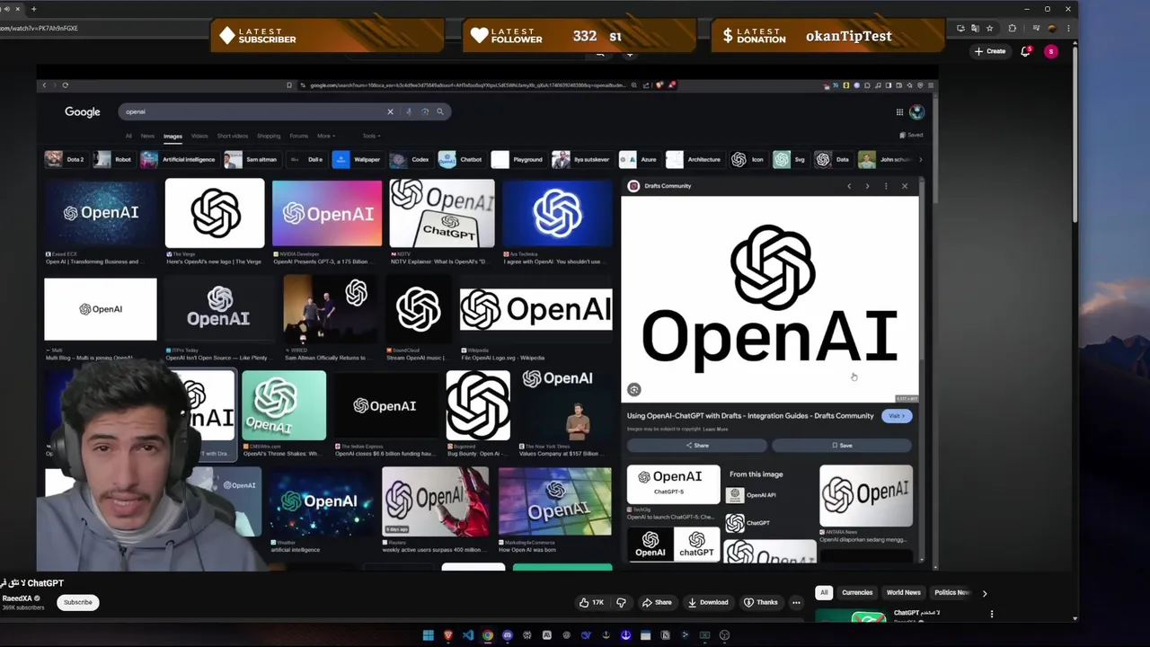The image size is (1150, 647).
Task: Open YouTube account avatar menu
Action: point(1051,51)
